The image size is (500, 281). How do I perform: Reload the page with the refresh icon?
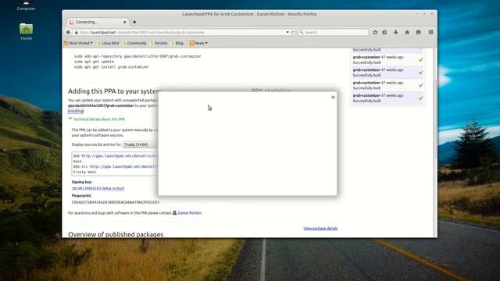(x=292, y=32)
